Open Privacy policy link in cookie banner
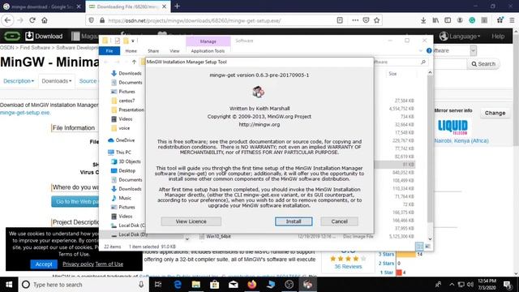The height and width of the screenshot is (292, 519). point(78,264)
